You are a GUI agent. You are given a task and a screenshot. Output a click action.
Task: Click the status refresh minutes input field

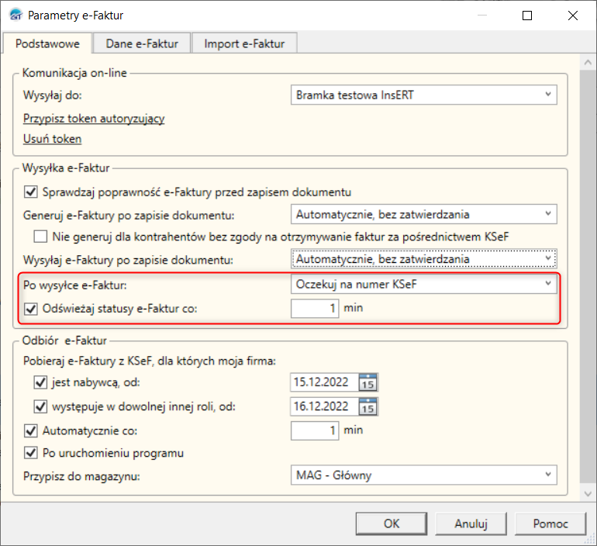tap(316, 308)
